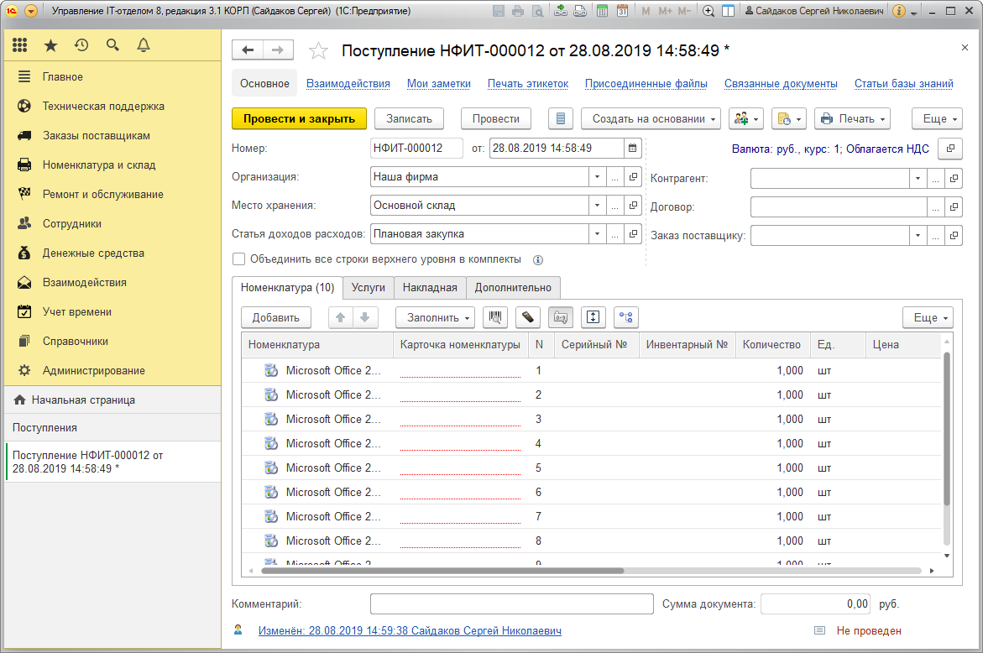
Task: Click the title bar calendar icon
Action: point(622,11)
